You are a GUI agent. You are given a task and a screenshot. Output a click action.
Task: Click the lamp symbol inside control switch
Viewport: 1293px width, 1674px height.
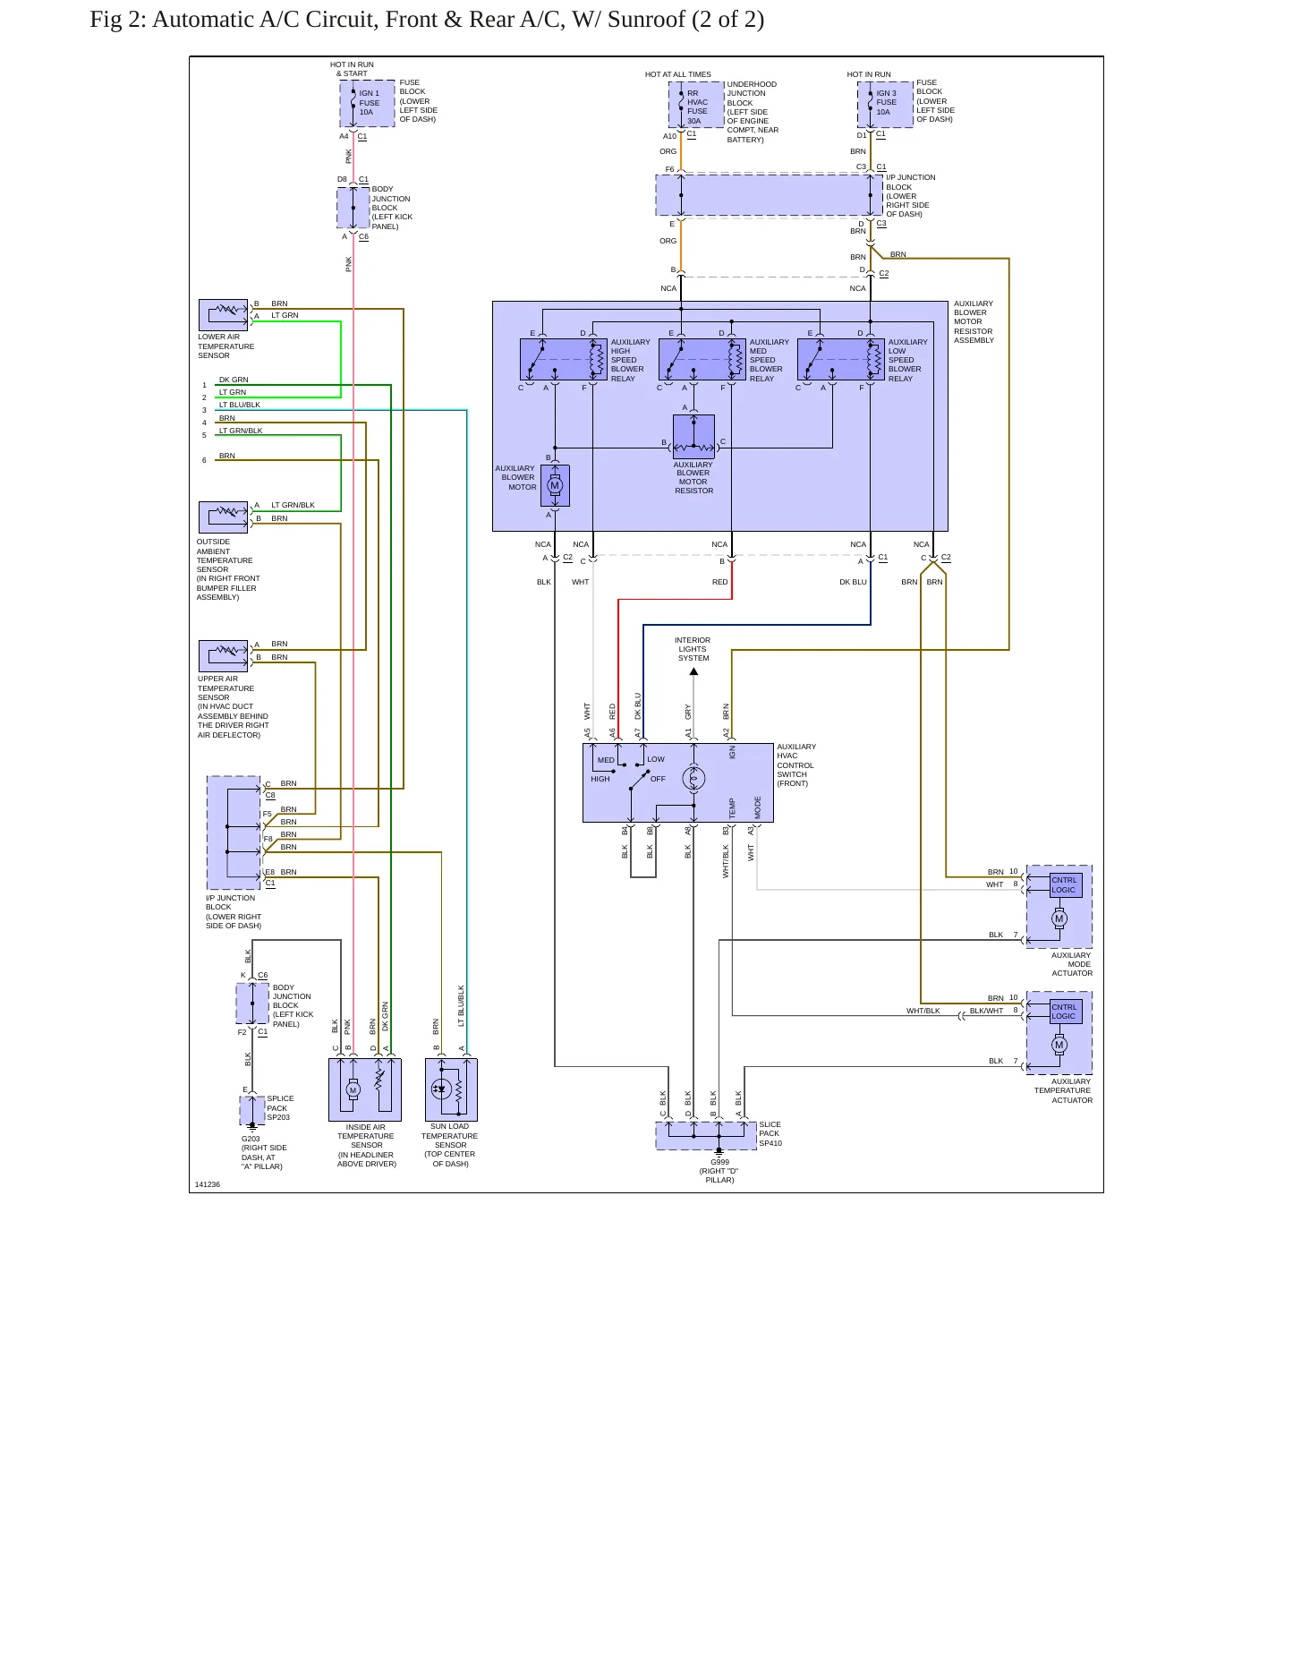click(693, 779)
